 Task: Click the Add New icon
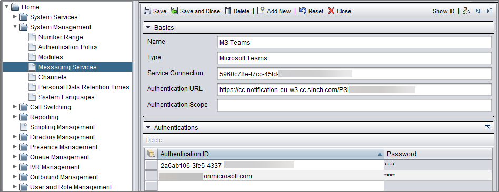pyautogui.click(x=261, y=11)
